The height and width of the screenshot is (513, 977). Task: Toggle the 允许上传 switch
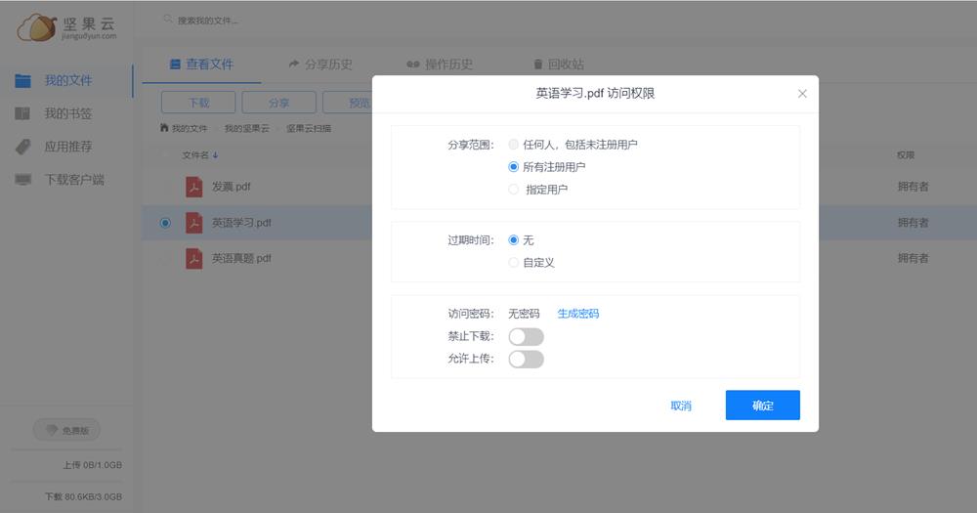pyautogui.click(x=526, y=359)
